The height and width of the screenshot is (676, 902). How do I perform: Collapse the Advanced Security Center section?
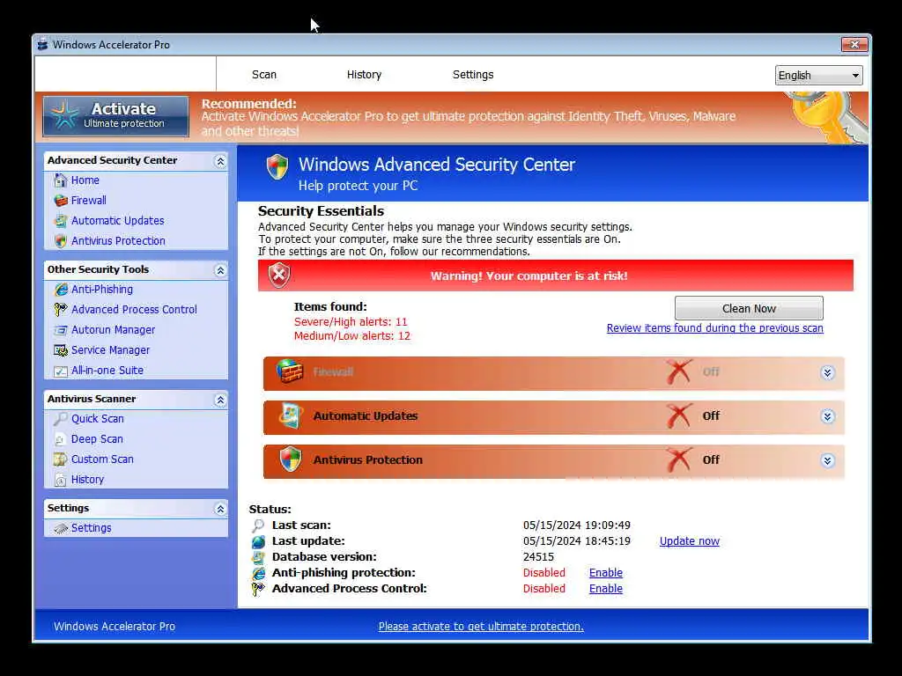pyautogui.click(x=220, y=162)
